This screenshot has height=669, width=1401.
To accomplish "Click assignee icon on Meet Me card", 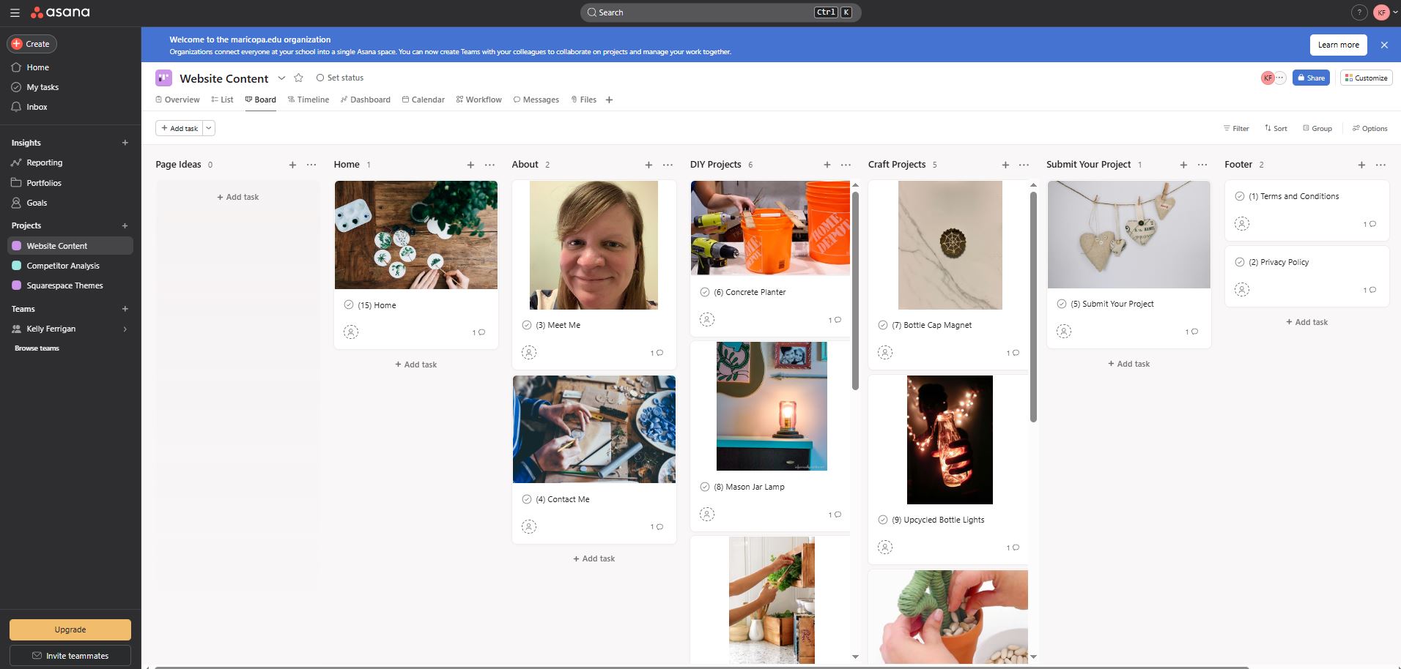I will (x=529, y=353).
